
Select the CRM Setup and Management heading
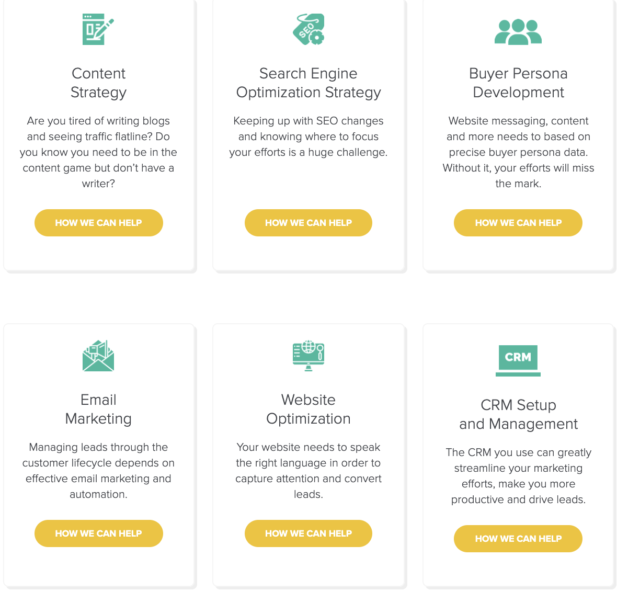click(518, 414)
